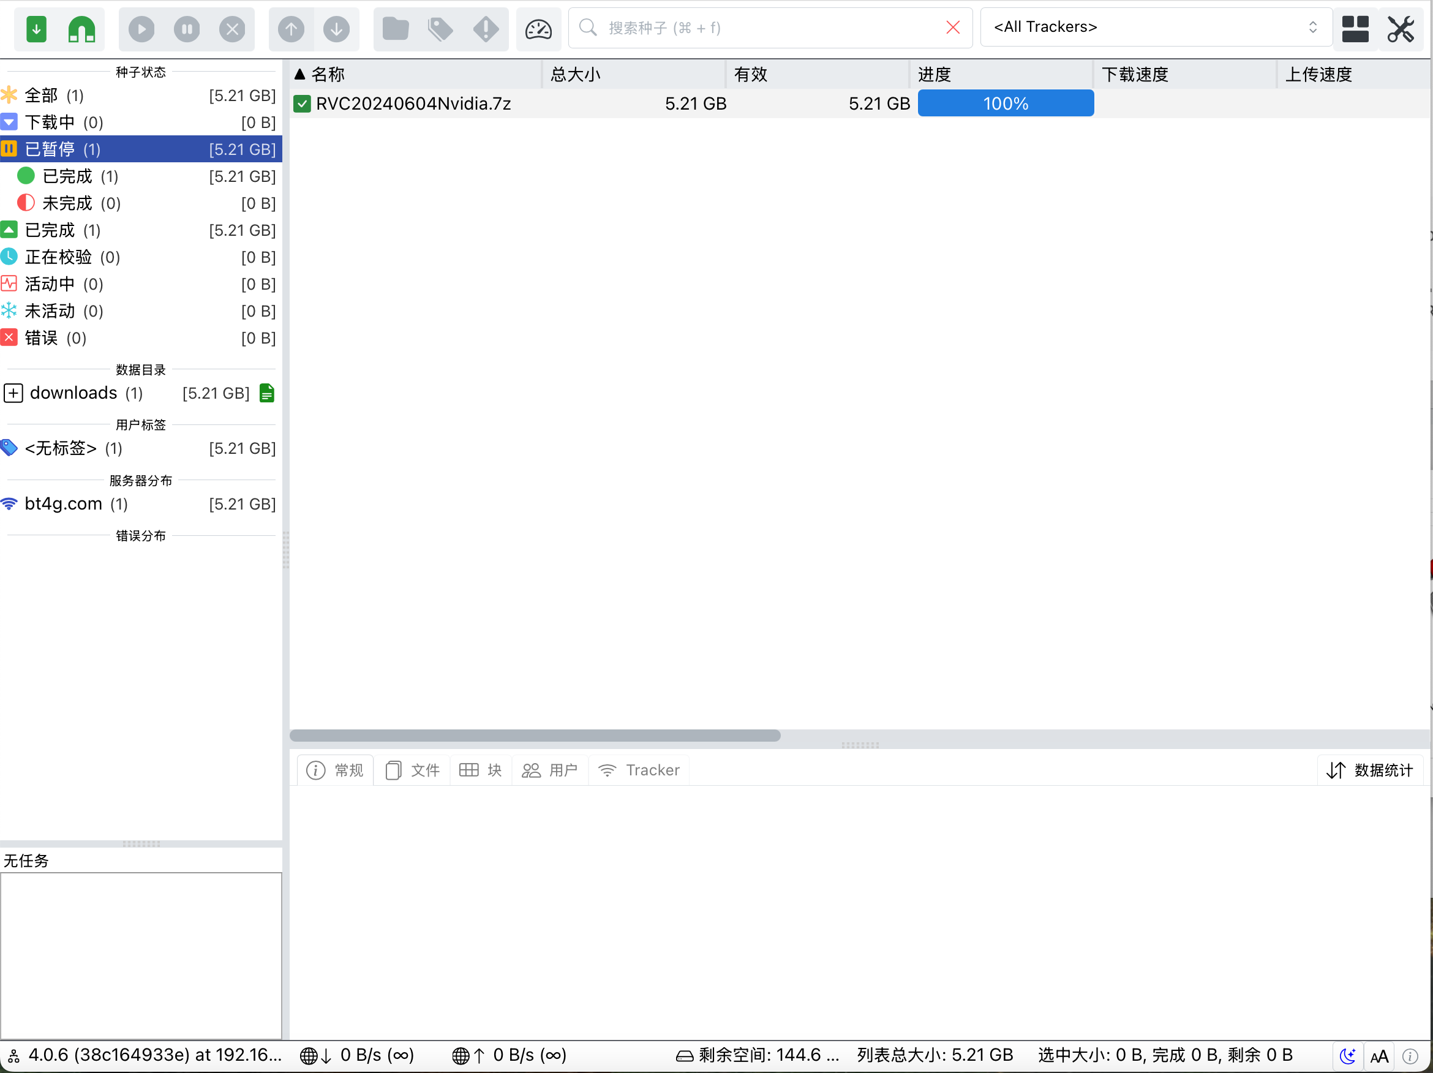Click the move queue up arrow
This screenshot has height=1073, width=1433.
[x=291, y=29]
